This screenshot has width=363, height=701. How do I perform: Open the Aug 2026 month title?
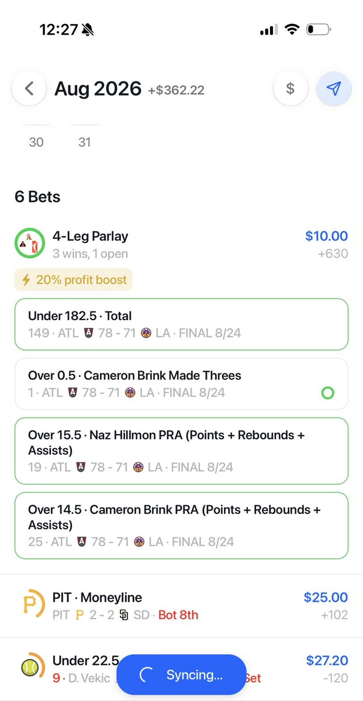98,89
